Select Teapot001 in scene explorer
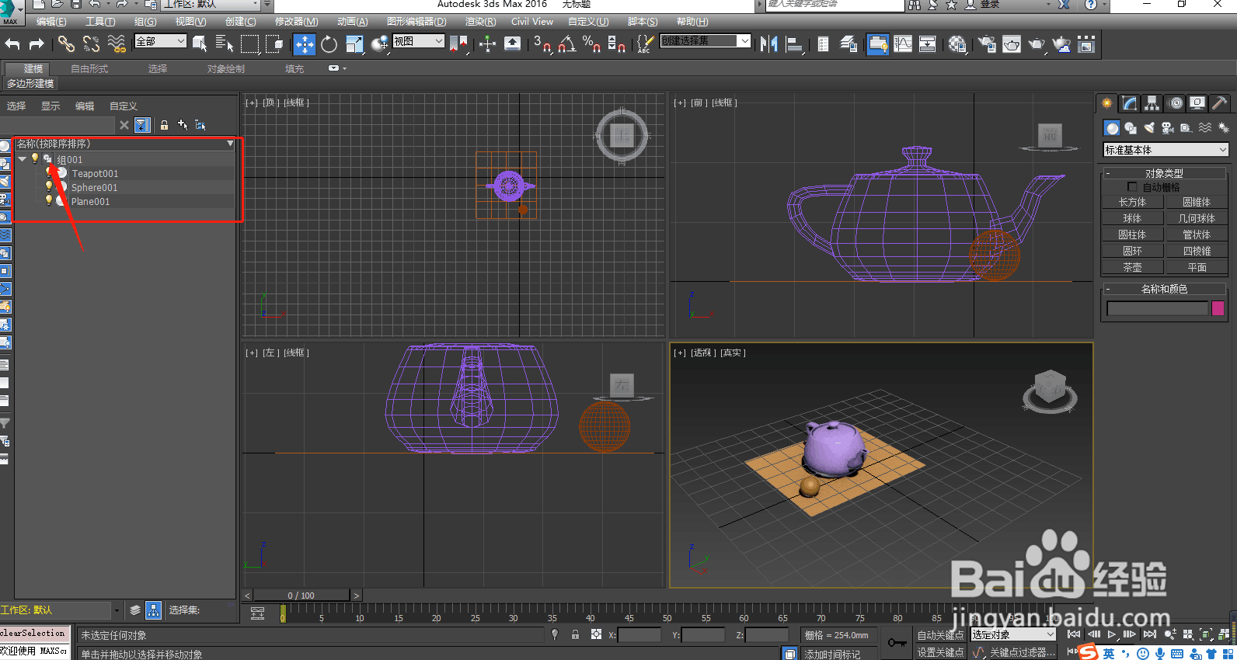The image size is (1237, 660). click(95, 173)
